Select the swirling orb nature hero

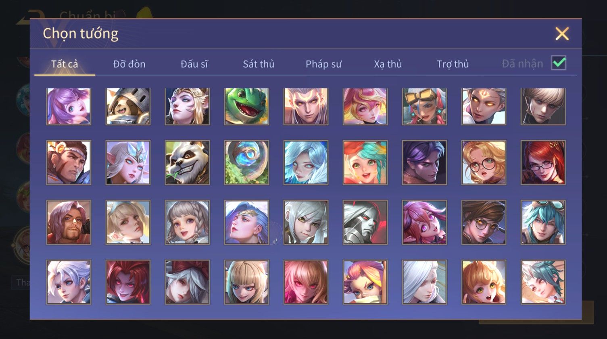tap(246, 162)
